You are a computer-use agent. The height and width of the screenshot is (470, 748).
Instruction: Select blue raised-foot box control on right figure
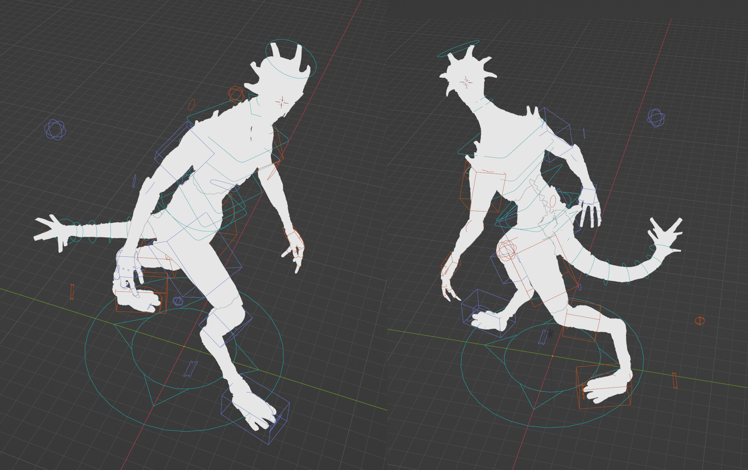pyautogui.click(x=488, y=313)
